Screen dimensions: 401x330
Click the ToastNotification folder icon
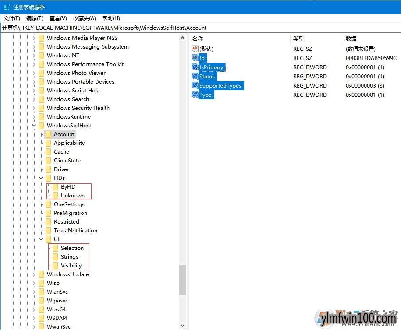click(x=48, y=230)
